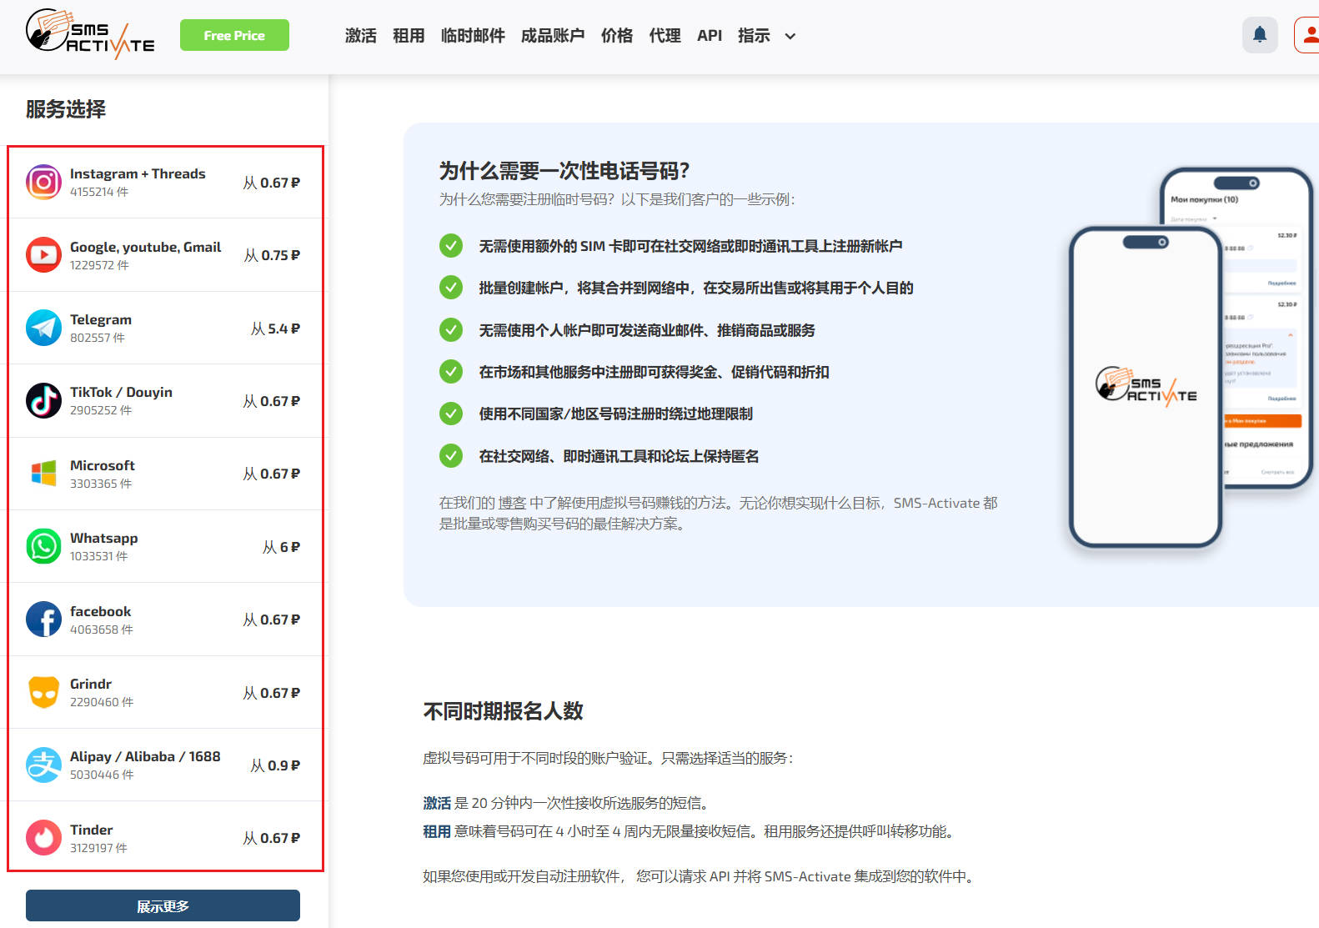Click the Grindr mask icon
The height and width of the screenshot is (928, 1319).
coord(43,692)
